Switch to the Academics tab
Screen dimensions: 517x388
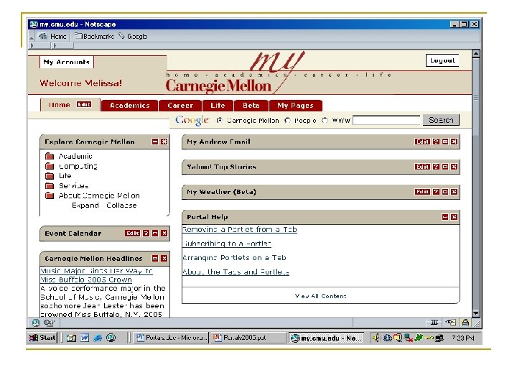(129, 106)
